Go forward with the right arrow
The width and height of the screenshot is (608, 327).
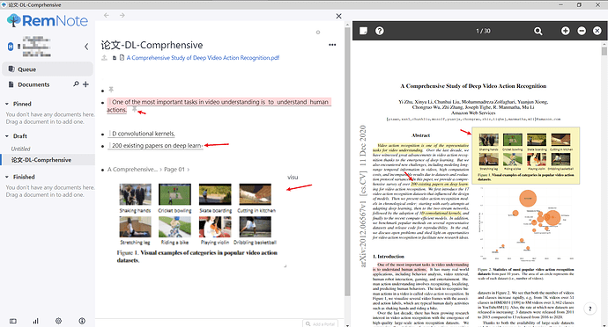click(x=122, y=15)
